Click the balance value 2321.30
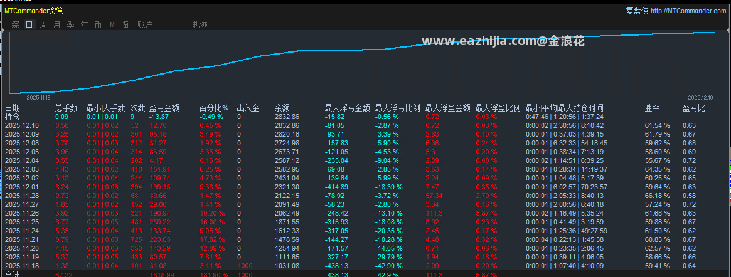 287,187
